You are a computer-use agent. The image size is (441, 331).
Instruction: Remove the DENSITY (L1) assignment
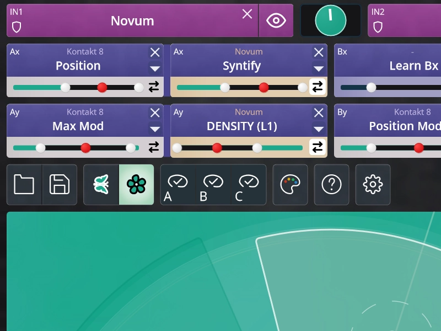319,113
